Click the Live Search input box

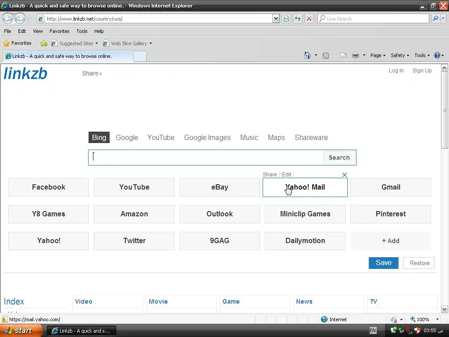[x=374, y=18]
